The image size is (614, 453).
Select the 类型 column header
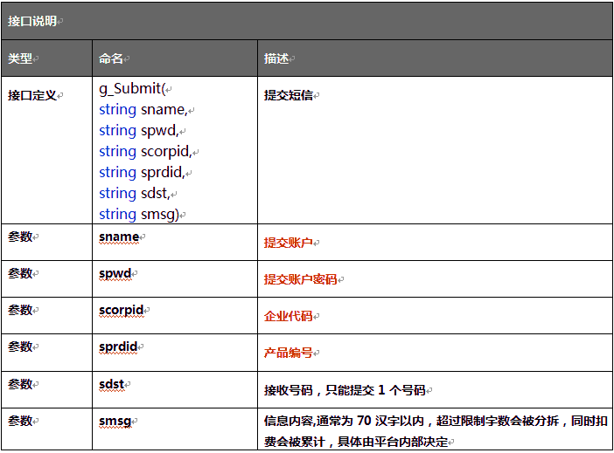pyautogui.click(x=21, y=58)
